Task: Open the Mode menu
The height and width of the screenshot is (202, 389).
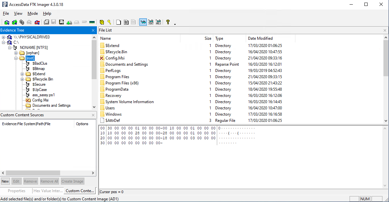Action: [33, 13]
